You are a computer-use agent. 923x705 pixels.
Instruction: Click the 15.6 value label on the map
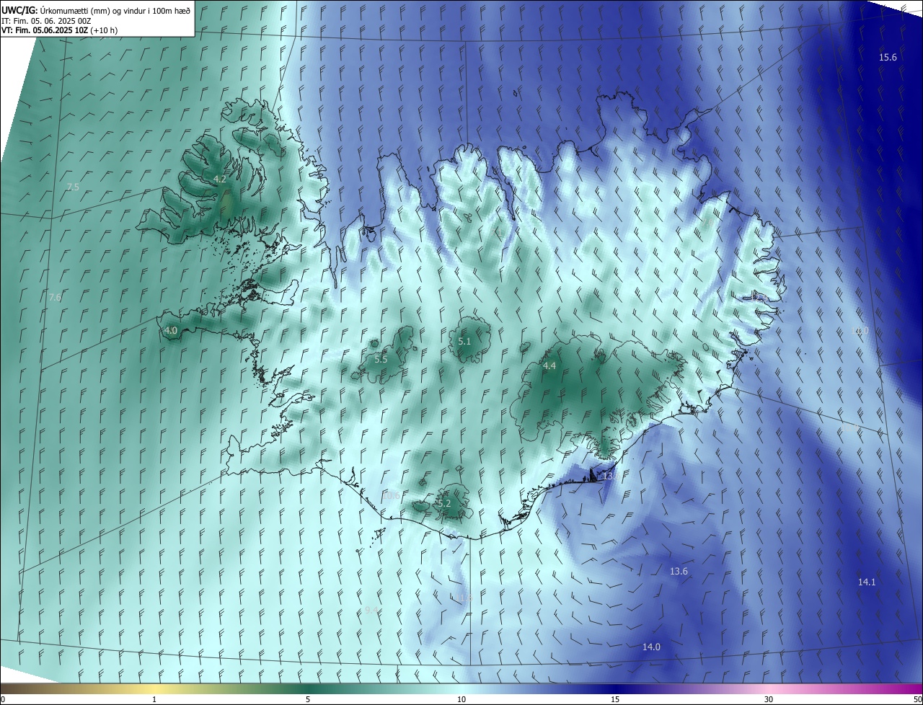[x=888, y=57]
